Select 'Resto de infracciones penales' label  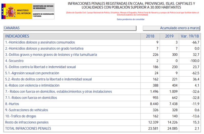click(x=27, y=122)
